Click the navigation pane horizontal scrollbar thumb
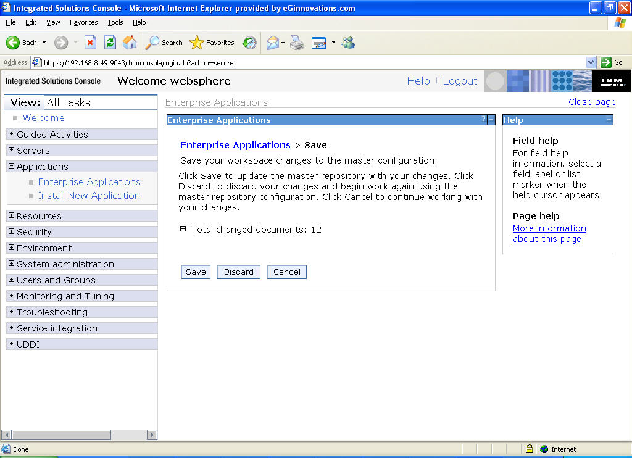 click(x=61, y=435)
